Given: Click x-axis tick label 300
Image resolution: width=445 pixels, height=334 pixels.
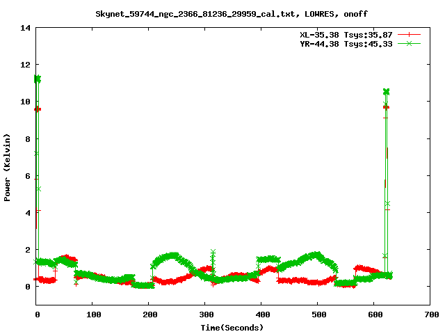Looking at the screenshot, I should click(206, 315).
